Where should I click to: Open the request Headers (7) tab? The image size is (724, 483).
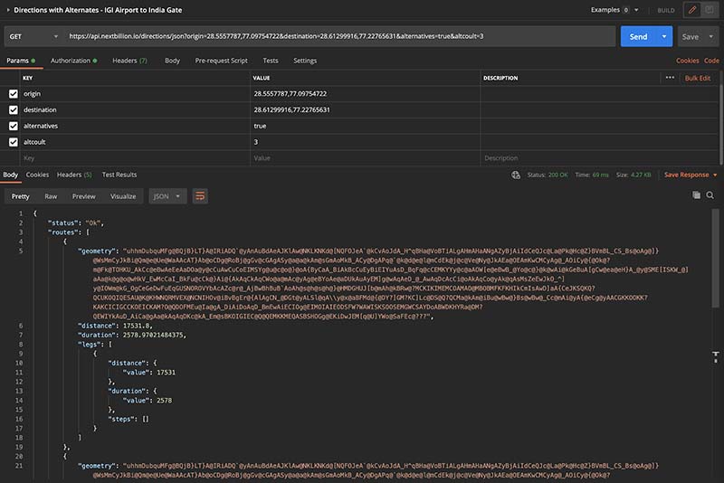129,61
